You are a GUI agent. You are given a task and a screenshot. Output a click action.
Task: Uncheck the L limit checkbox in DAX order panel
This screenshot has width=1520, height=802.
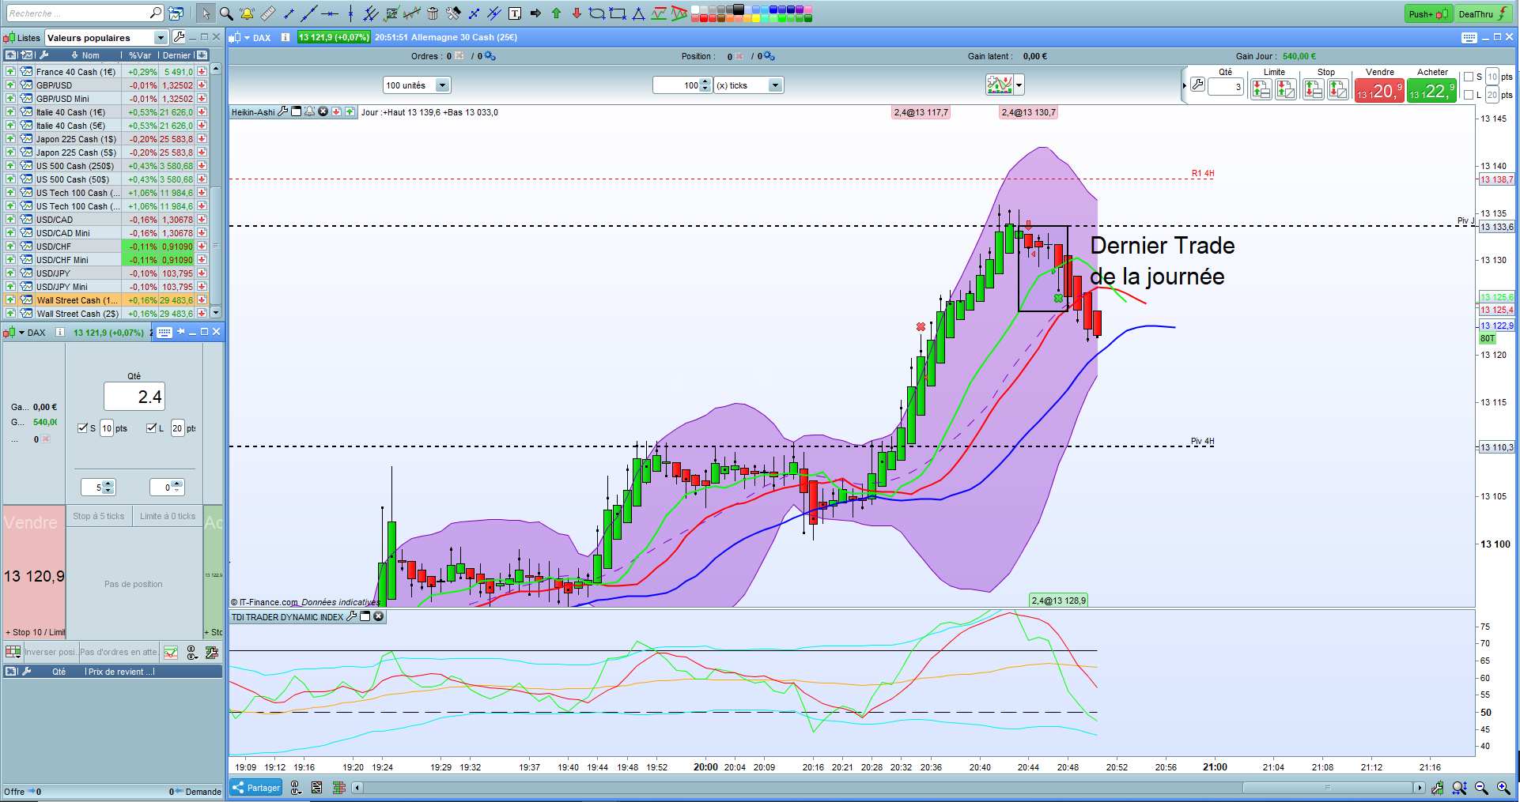point(152,428)
